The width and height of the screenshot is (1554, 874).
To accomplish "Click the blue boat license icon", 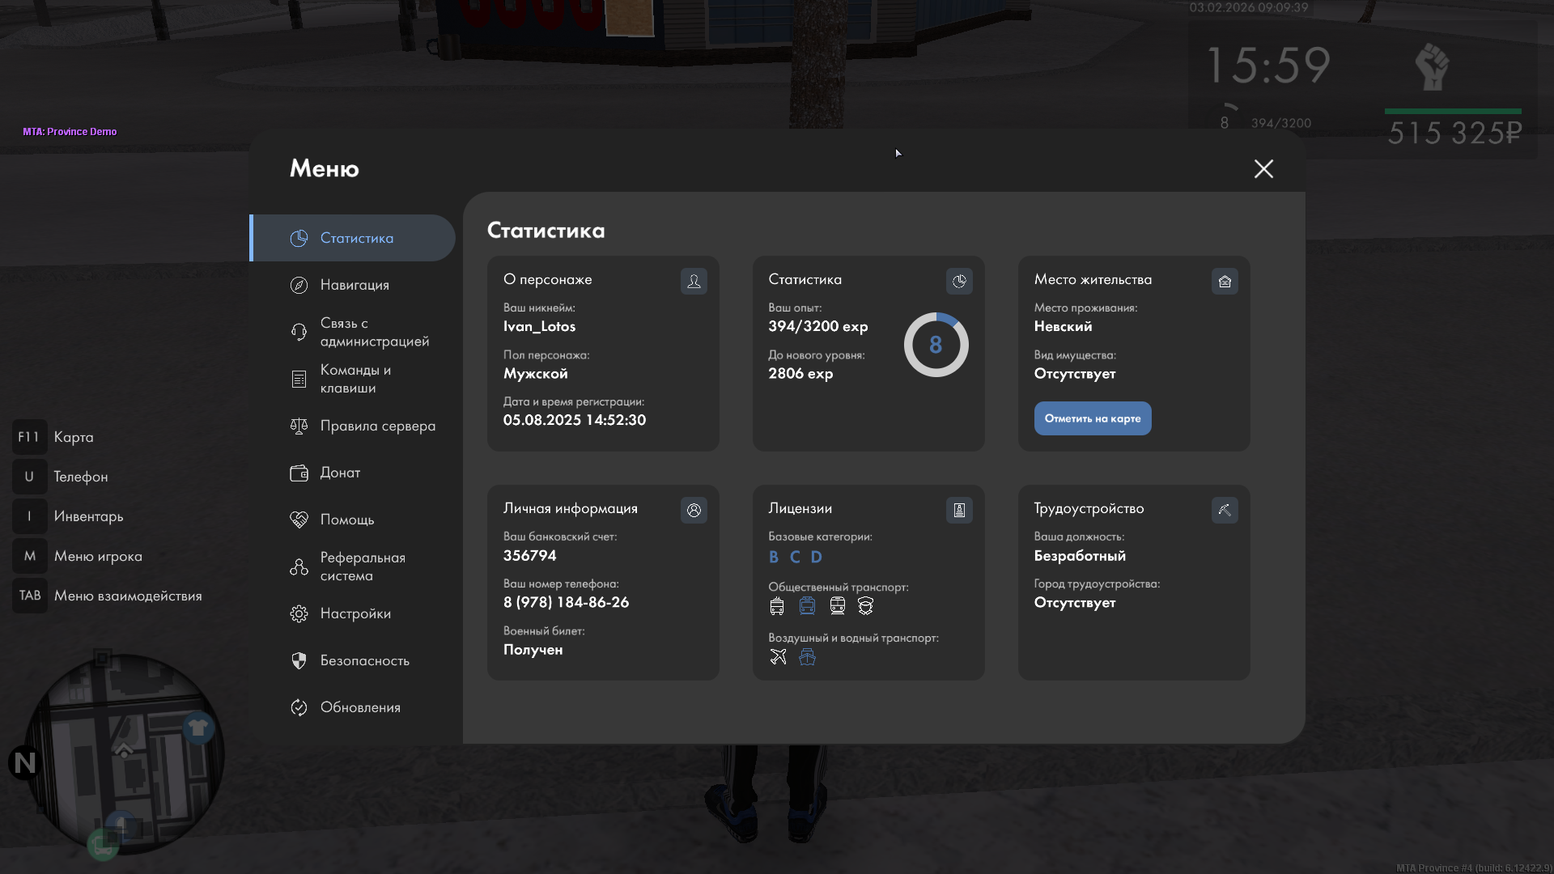I will [807, 657].
